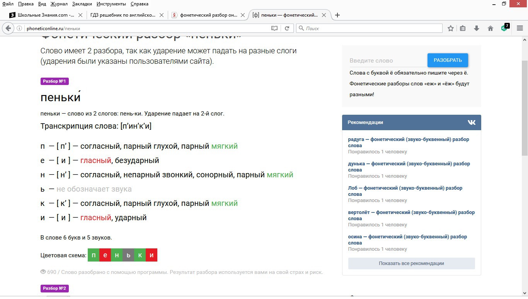The height and width of the screenshot is (299, 528).
Task: Click the URL address bar
Action: 147,28
